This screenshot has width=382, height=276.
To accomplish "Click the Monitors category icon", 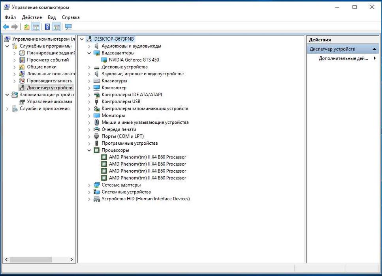I will (97, 116).
